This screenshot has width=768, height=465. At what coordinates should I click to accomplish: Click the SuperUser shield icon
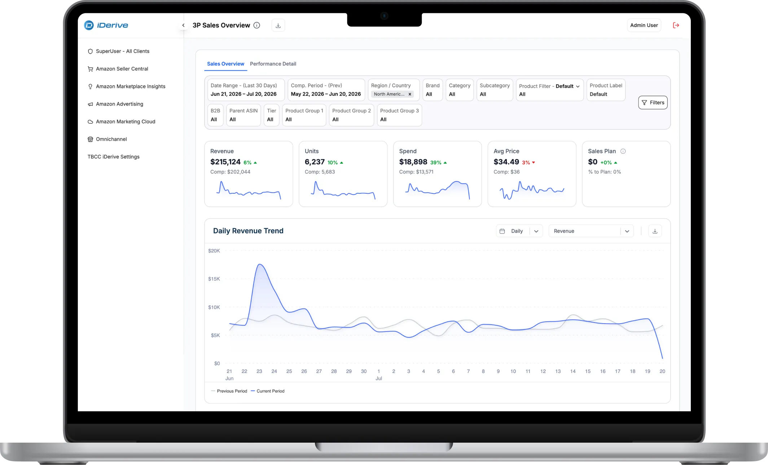[90, 51]
